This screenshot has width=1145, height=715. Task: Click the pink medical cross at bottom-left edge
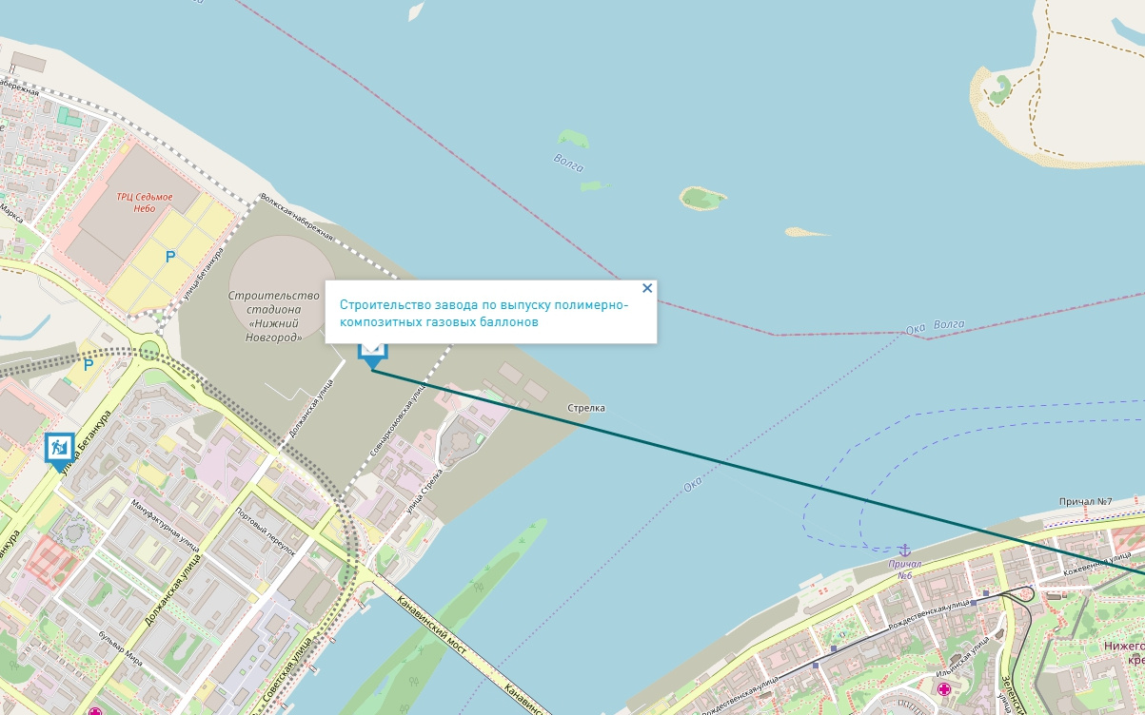tap(94, 711)
